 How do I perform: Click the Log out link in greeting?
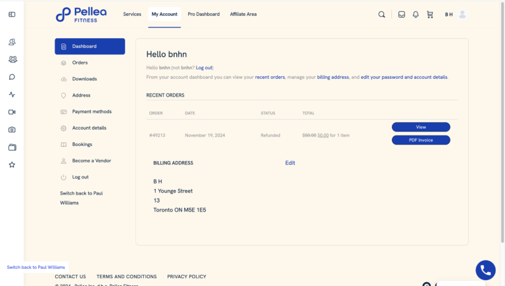[x=204, y=68]
